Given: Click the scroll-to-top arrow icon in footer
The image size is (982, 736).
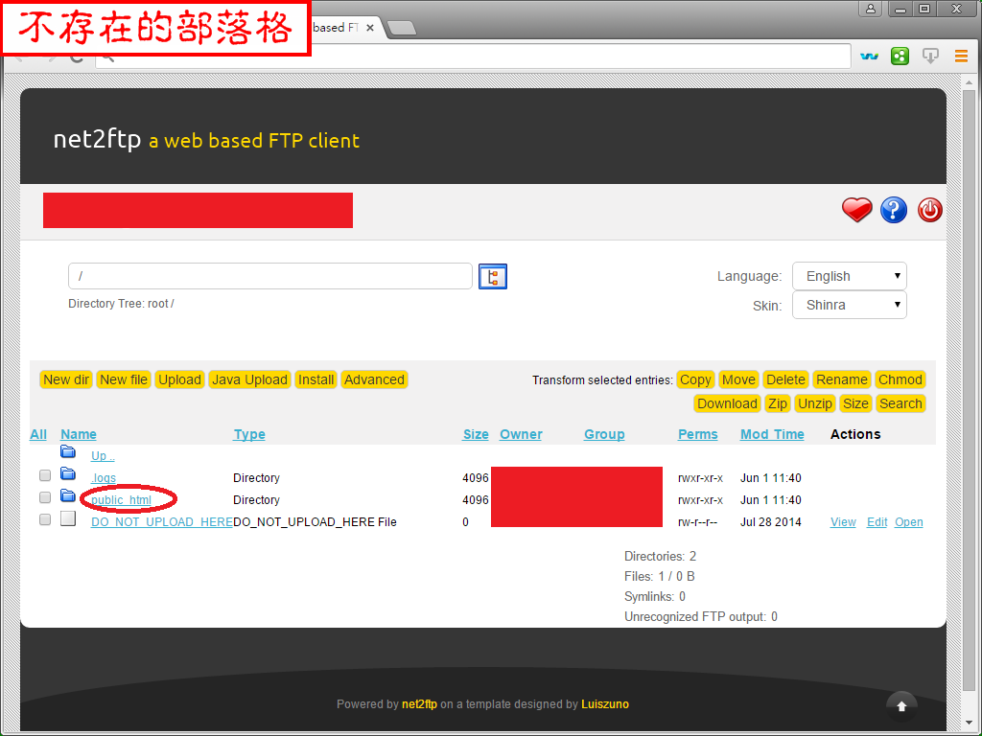Looking at the screenshot, I should tap(901, 706).
